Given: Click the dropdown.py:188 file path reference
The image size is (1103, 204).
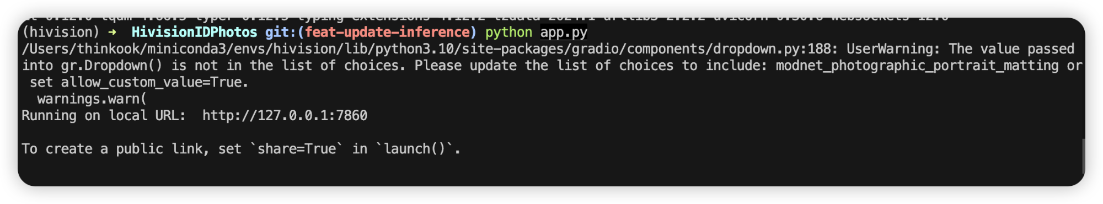Looking at the screenshot, I should 772,49.
